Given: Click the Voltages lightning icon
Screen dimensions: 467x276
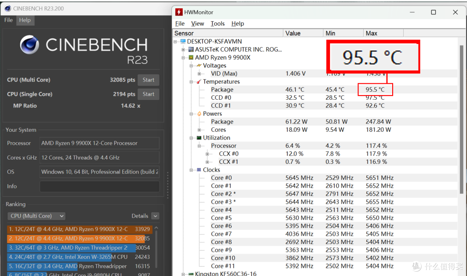Looking at the screenshot, I should coord(199,65).
